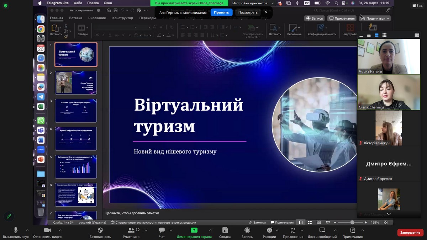The image size is (427, 240).
Task: Click the PowerPoint zoom slider handle
Action: tap(352, 223)
